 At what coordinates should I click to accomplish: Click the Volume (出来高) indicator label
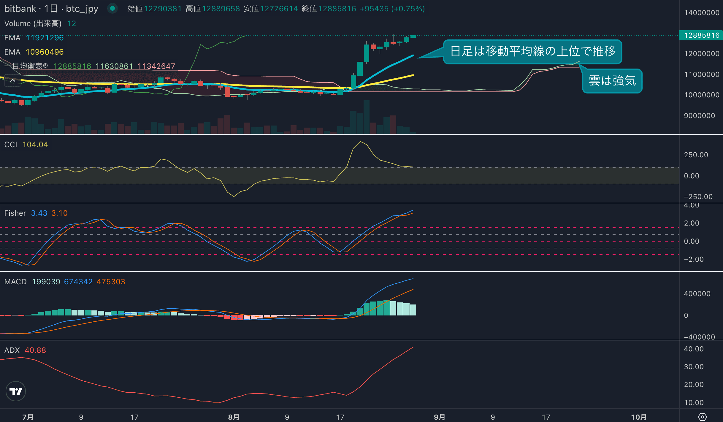[x=33, y=23]
